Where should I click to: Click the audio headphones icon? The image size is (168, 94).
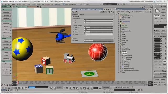(x=91, y=88)
